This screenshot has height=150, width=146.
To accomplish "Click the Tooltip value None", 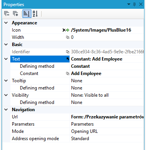I will click(77, 81).
